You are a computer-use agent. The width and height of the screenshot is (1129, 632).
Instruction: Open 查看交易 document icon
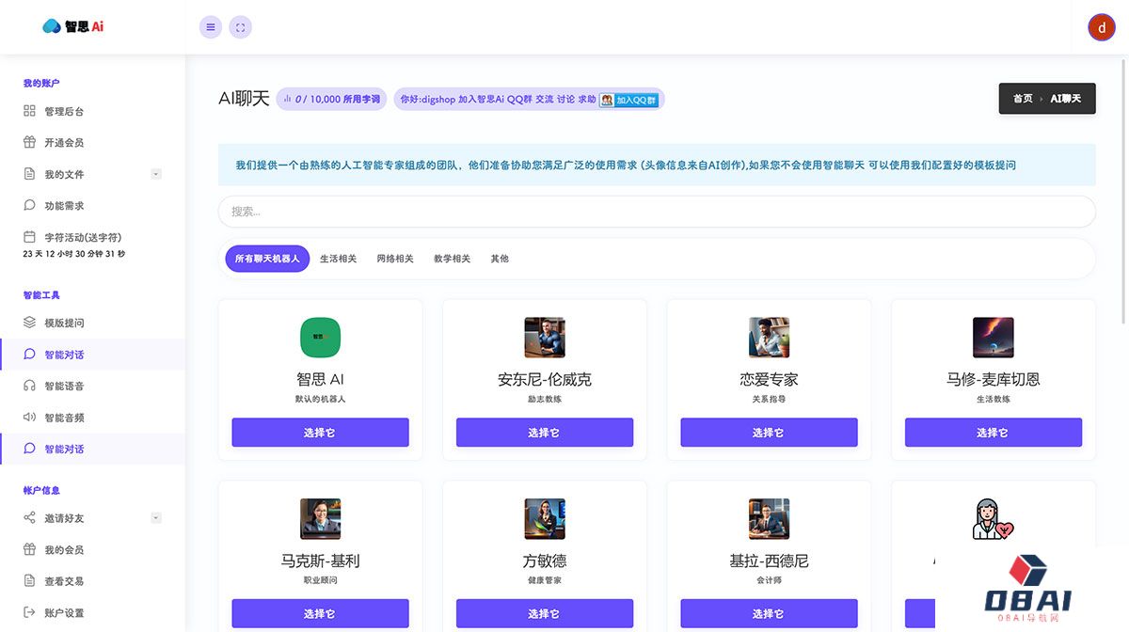29,581
